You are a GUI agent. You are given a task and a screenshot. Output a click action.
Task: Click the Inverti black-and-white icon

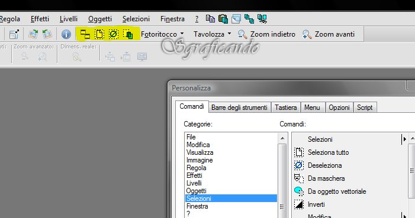pos(299,204)
